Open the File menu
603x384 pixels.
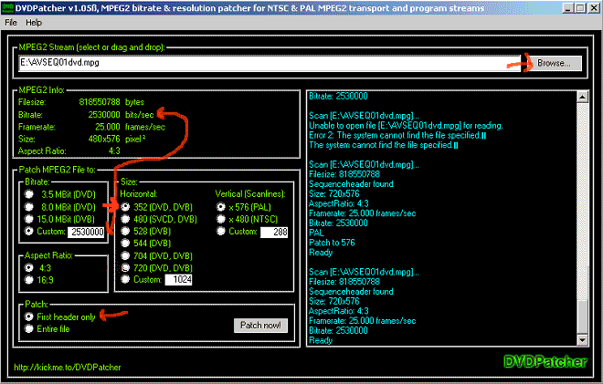(x=11, y=23)
